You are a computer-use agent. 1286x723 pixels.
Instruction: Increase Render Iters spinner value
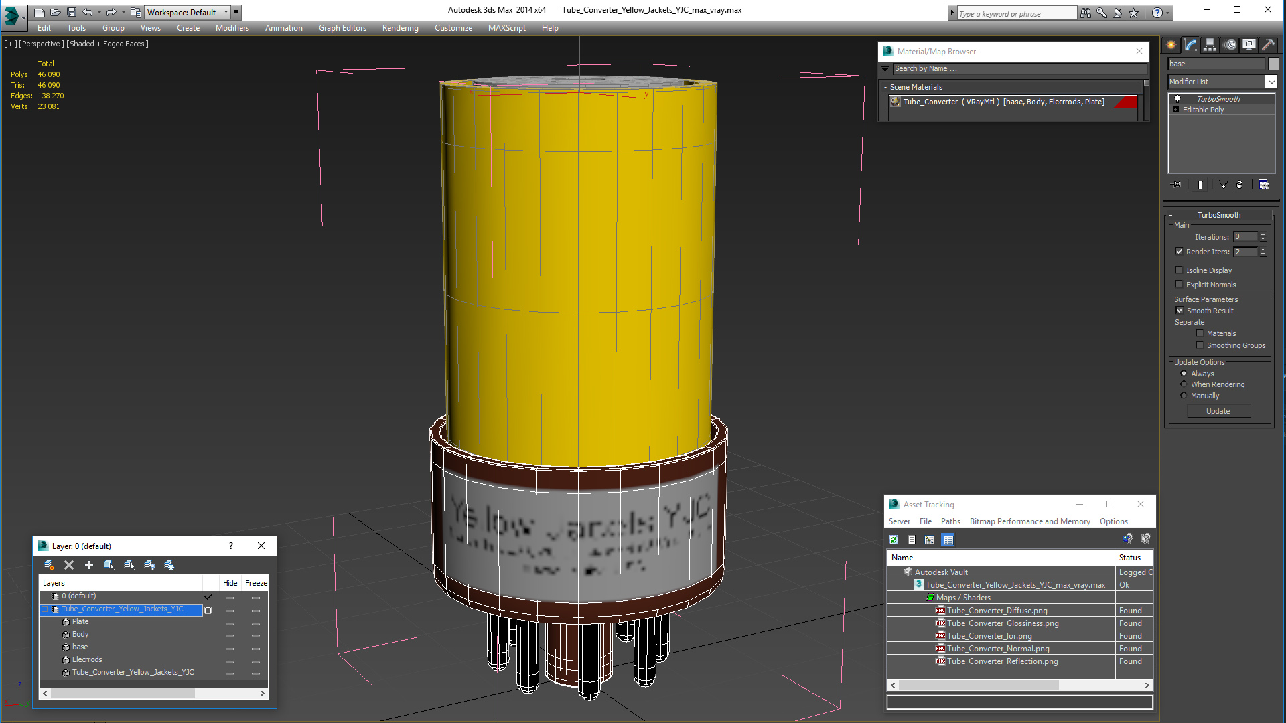pyautogui.click(x=1263, y=249)
